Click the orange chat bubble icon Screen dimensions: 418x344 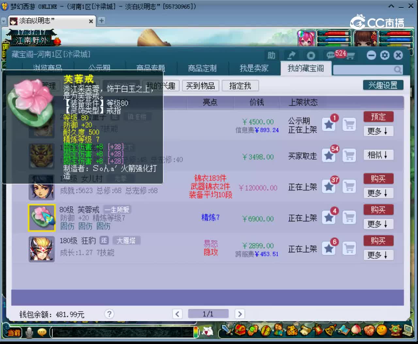coord(42,333)
